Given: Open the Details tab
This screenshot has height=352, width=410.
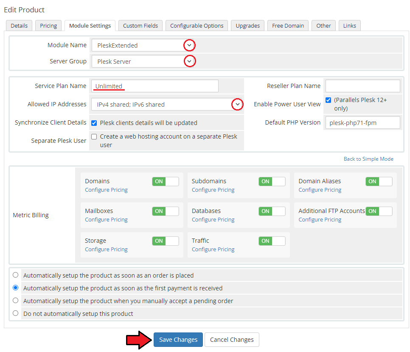Looking at the screenshot, I should (x=19, y=26).
